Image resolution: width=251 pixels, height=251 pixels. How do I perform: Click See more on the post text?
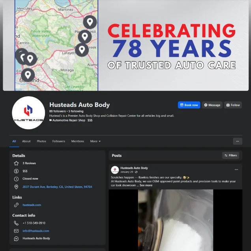146,185
